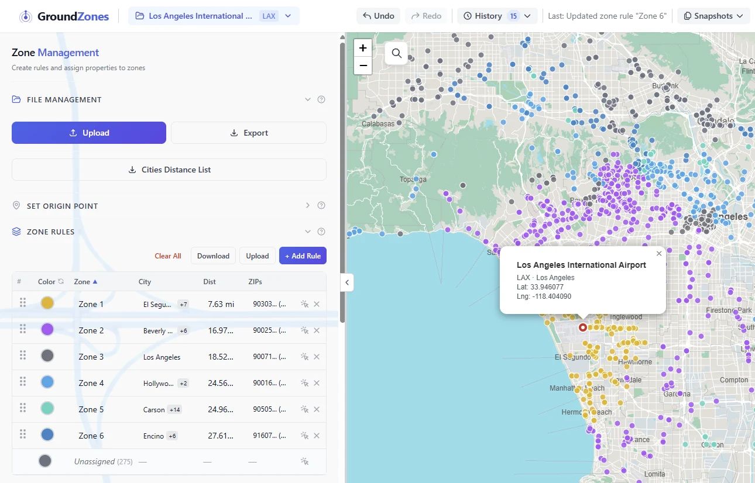Click the Redo button

(426, 16)
